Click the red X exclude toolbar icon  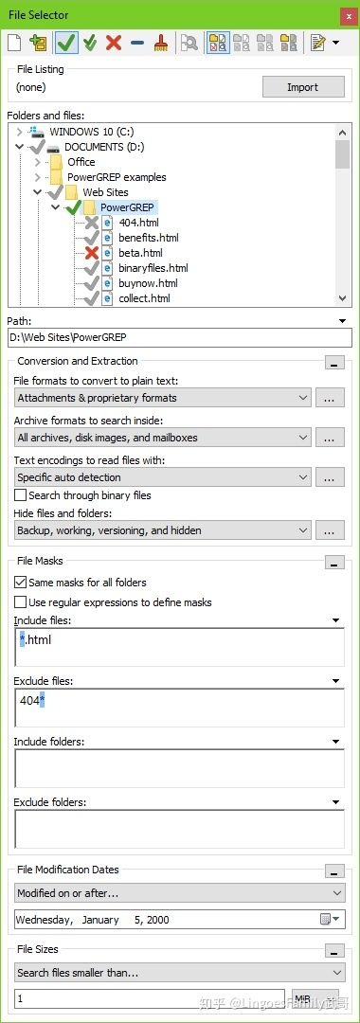tap(114, 44)
